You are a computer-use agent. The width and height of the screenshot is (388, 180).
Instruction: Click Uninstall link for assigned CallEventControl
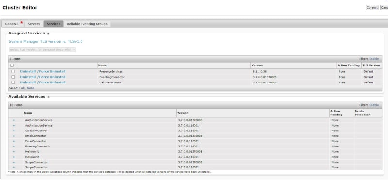[28, 82]
